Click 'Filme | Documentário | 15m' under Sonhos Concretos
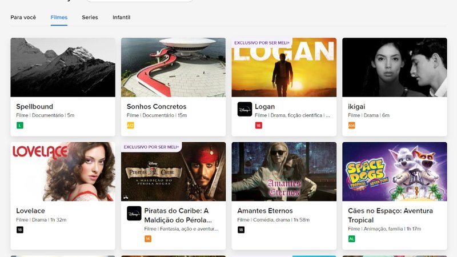Screen dimensions: 457x257 click(x=157, y=115)
